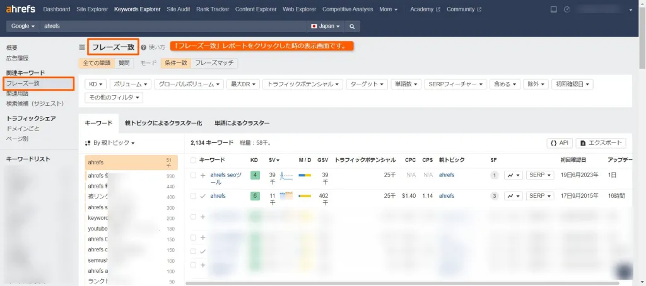The image size is (646, 286).
Task: Open 関連用語 in sidebar
Action: [x=17, y=93]
